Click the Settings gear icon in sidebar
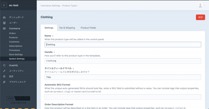 pyautogui.click(x=4, y=76)
